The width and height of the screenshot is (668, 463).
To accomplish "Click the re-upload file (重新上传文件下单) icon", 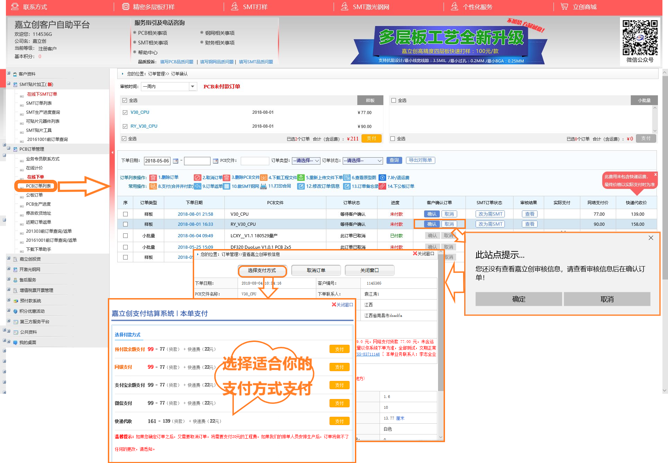I will [x=301, y=178].
